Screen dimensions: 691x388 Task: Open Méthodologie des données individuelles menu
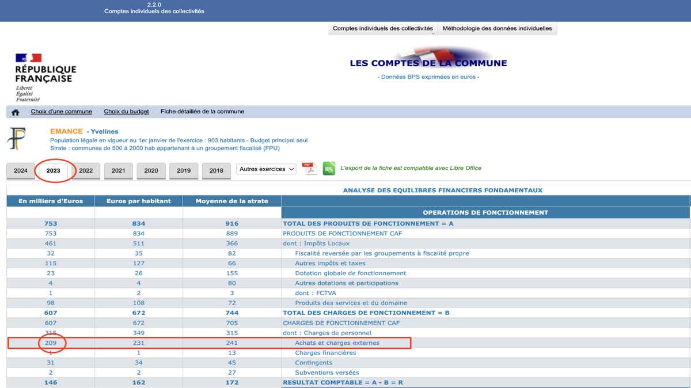(x=497, y=28)
